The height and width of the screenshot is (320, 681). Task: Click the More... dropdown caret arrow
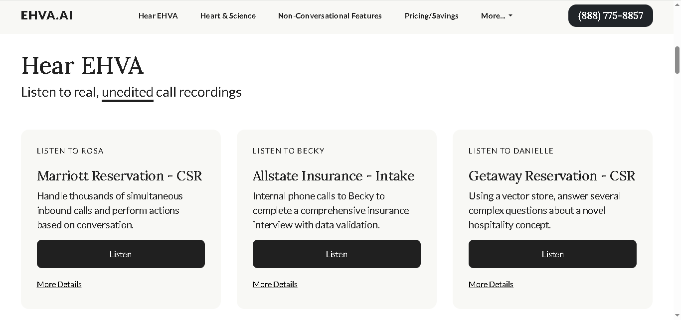(510, 16)
